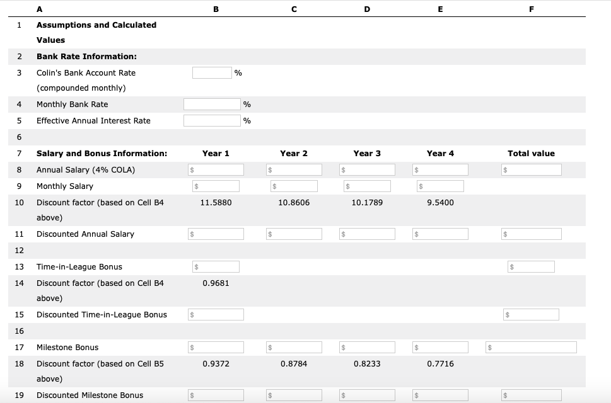
Task: Click Discounted Time-in-League Bonus Total value field
Action: (531, 314)
